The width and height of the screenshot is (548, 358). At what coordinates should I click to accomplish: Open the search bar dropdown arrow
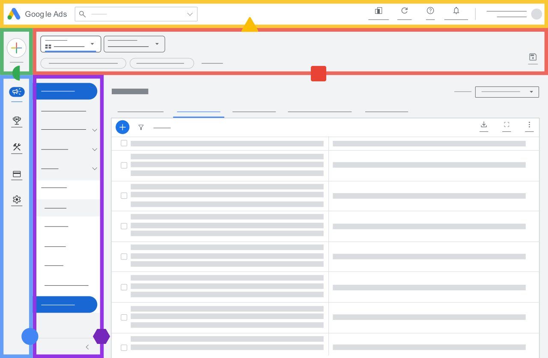[190, 14]
